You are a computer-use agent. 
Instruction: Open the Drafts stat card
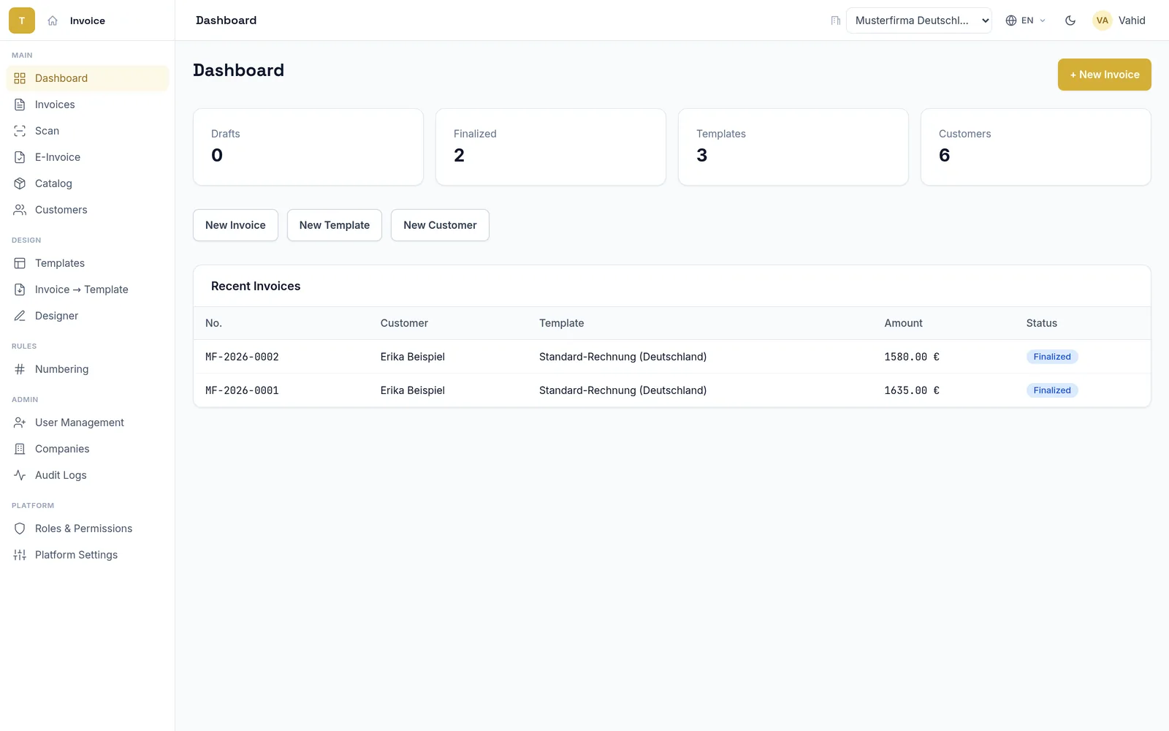pyautogui.click(x=308, y=147)
